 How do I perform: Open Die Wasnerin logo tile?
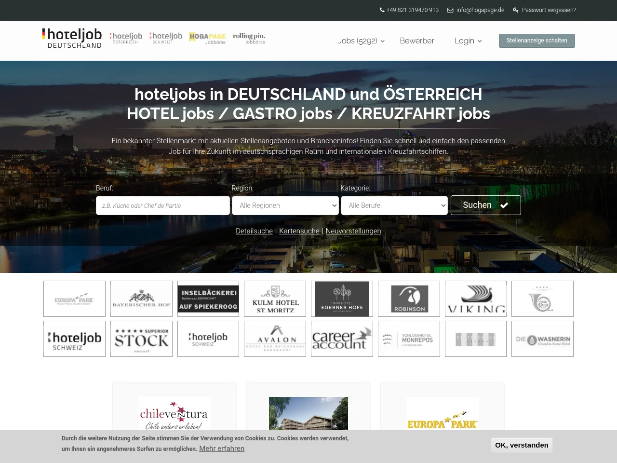(542, 339)
